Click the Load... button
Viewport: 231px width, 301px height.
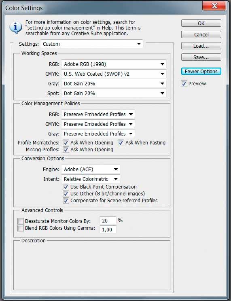[x=201, y=46]
